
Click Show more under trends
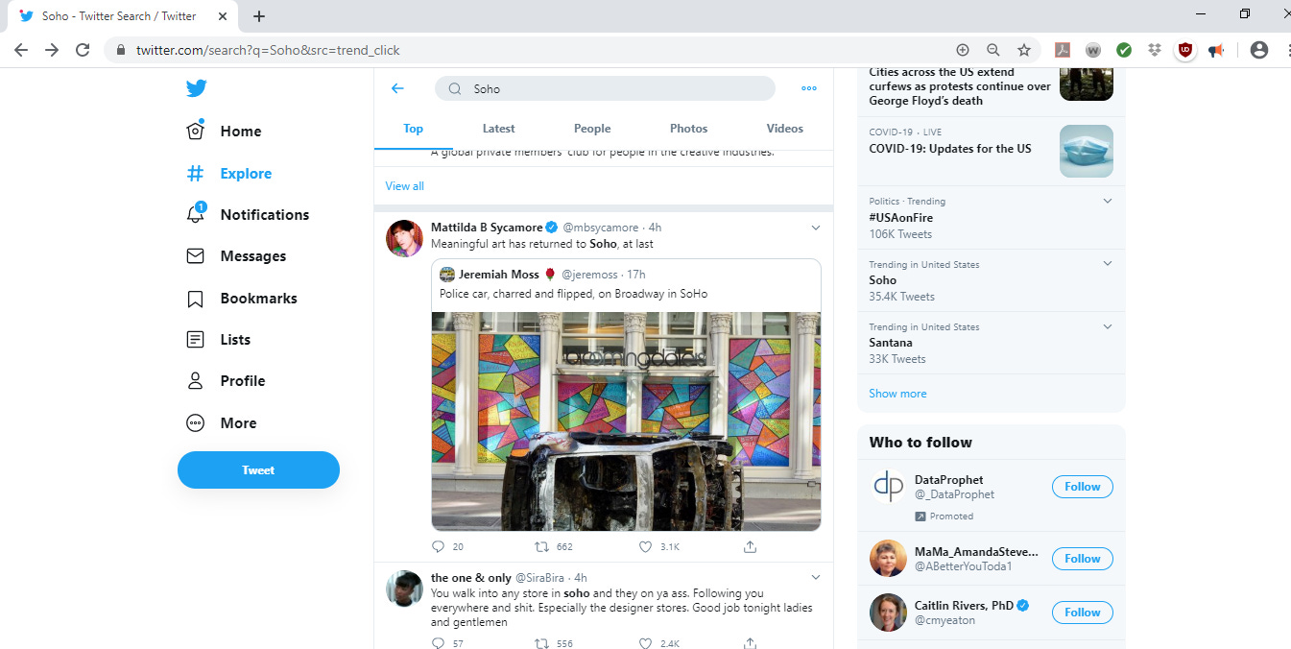(x=897, y=394)
